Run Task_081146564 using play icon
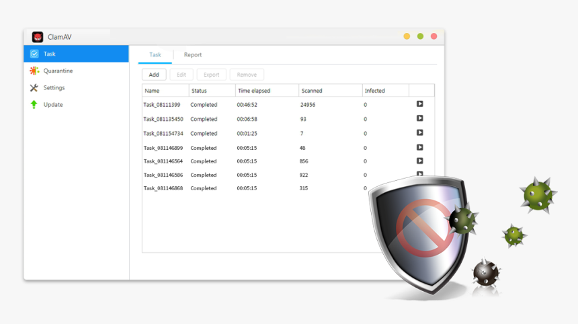 pos(419,161)
